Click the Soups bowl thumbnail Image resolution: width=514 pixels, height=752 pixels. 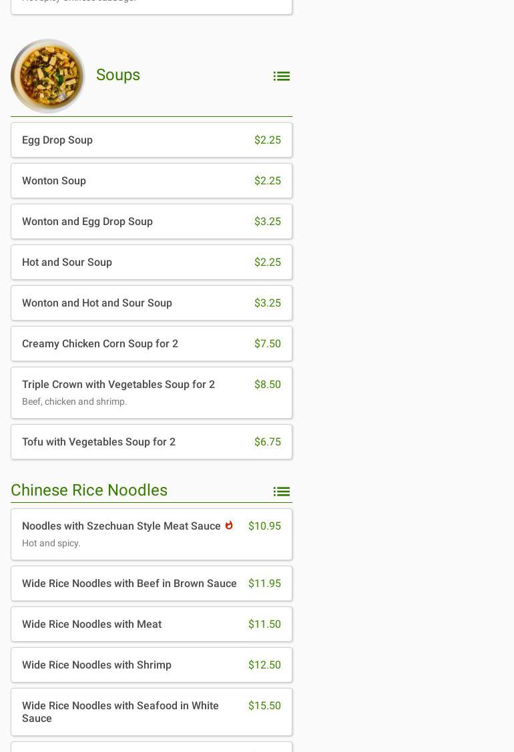pos(48,76)
